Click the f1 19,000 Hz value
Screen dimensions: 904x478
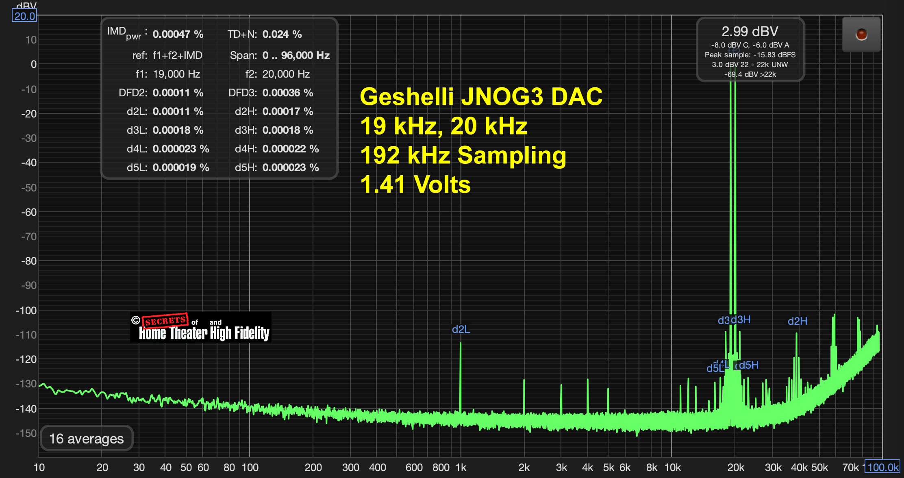(176, 74)
